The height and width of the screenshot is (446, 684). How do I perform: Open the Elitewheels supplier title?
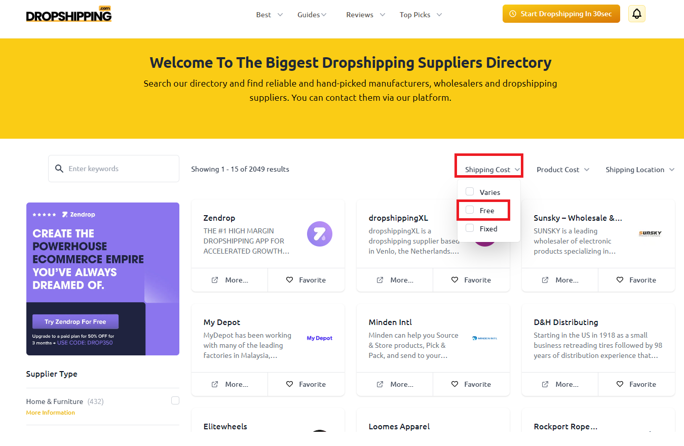click(x=225, y=426)
